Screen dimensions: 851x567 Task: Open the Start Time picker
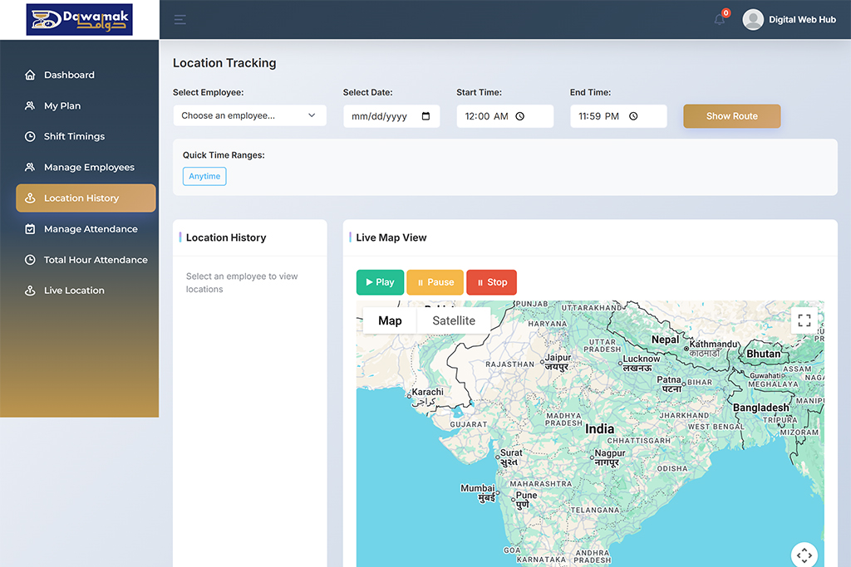point(504,116)
